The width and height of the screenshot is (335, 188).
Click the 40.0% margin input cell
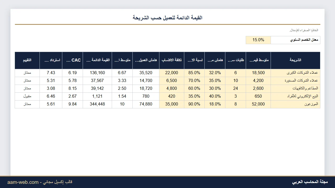[x=215, y=96]
